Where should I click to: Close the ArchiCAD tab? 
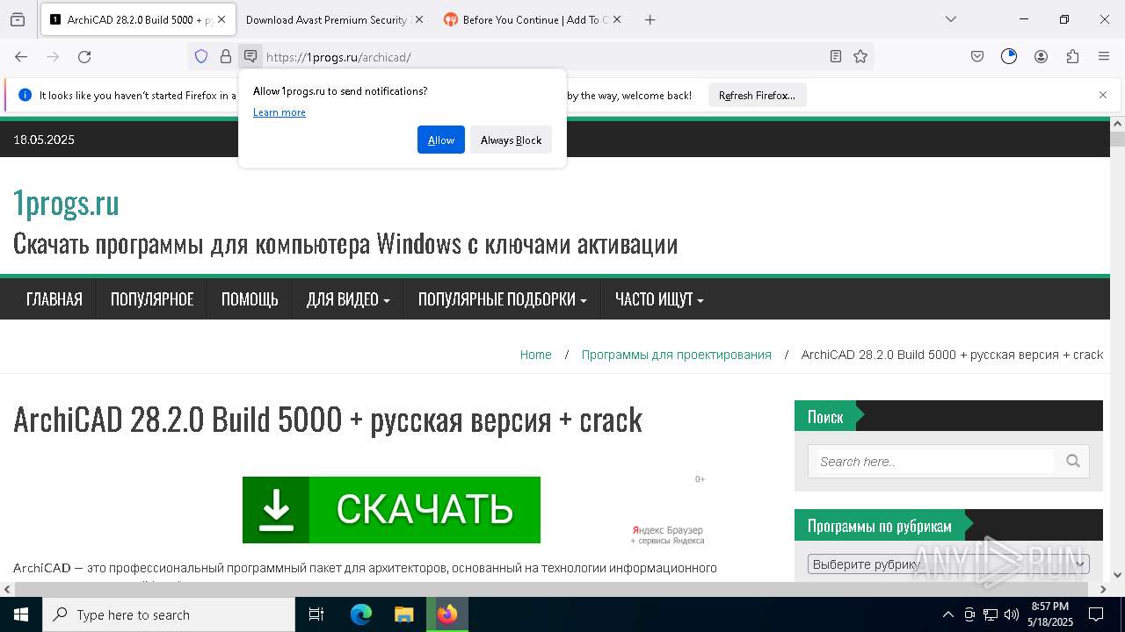pyautogui.click(x=221, y=19)
